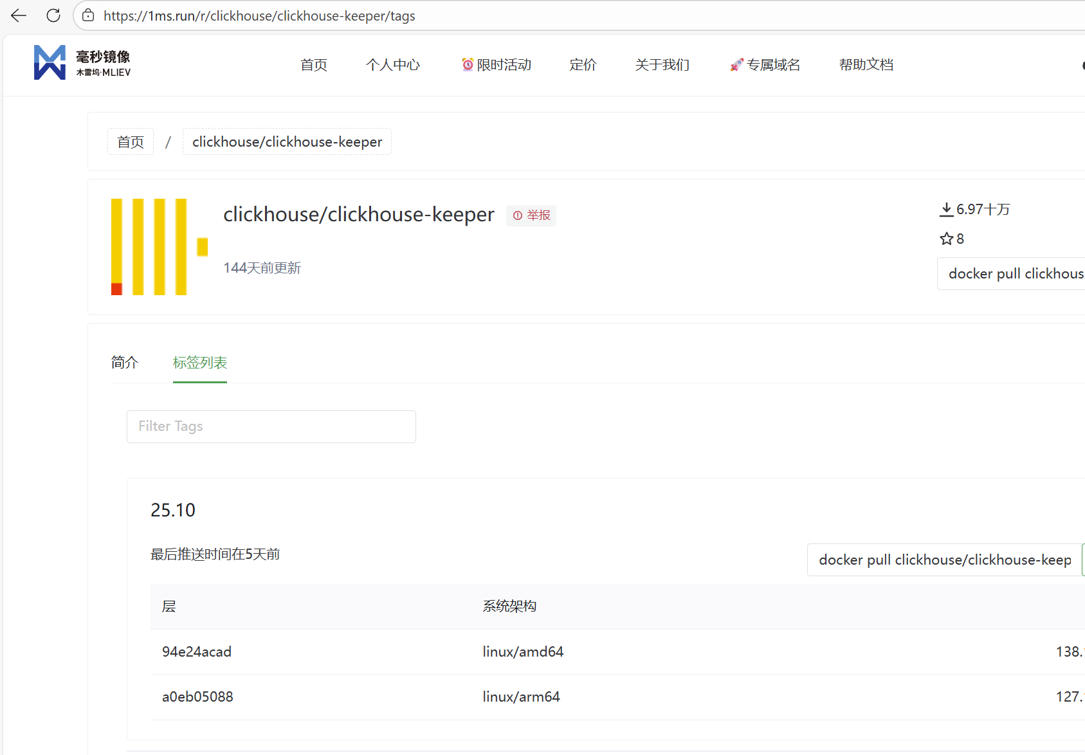Image resolution: width=1085 pixels, height=755 pixels.
Task: Open the 毫秒镜像 logo home link
Action: tap(82, 63)
